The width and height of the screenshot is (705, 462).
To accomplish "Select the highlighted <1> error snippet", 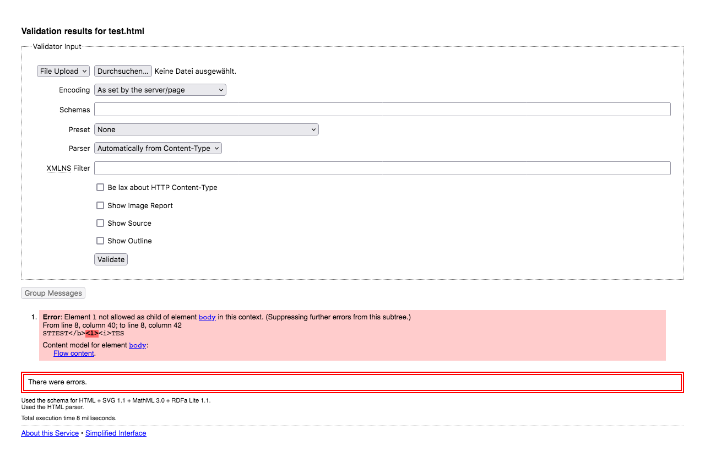I will [x=91, y=333].
